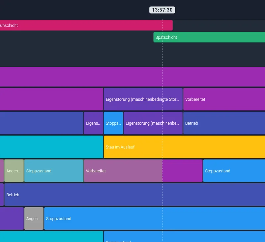Click the cyan block preceding "Stau im Auslauf"

(x=52, y=147)
